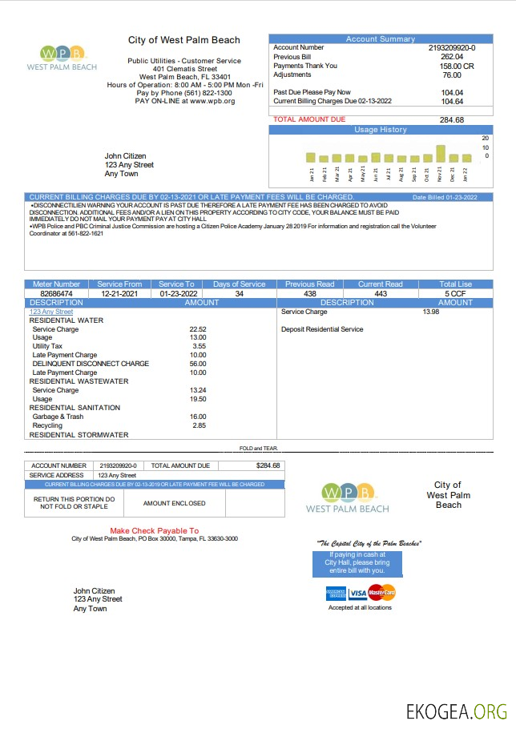
Task: Click the water service charge amount 22.52
Action: point(198,329)
